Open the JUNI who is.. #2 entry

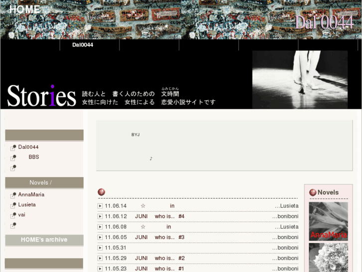coord(160,258)
